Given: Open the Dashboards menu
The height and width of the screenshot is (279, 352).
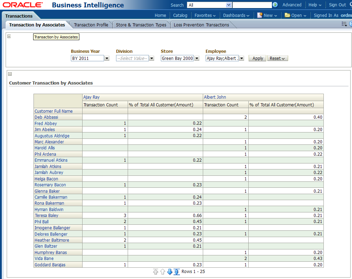Looking at the screenshot, I should [x=236, y=15].
